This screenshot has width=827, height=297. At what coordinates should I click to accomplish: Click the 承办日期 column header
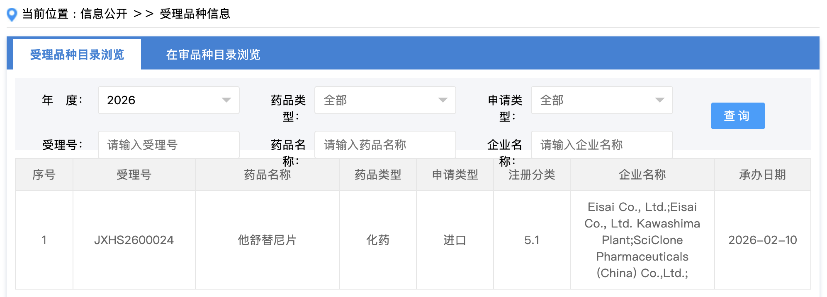pyautogui.click(x=762, y=175)
